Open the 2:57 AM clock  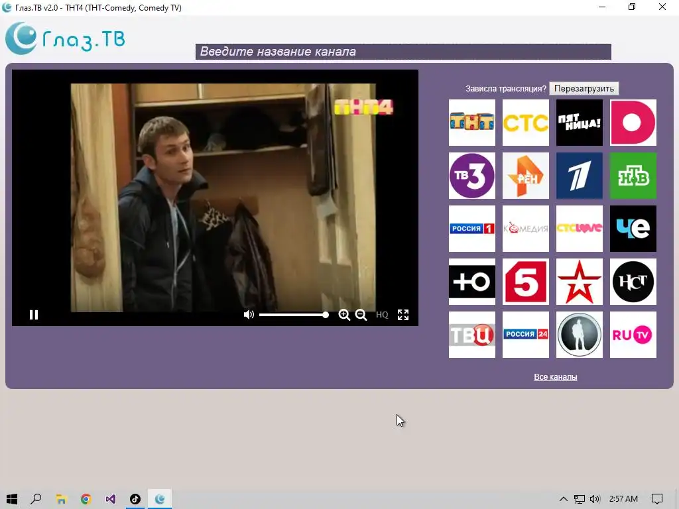click(x=623, y=499)
